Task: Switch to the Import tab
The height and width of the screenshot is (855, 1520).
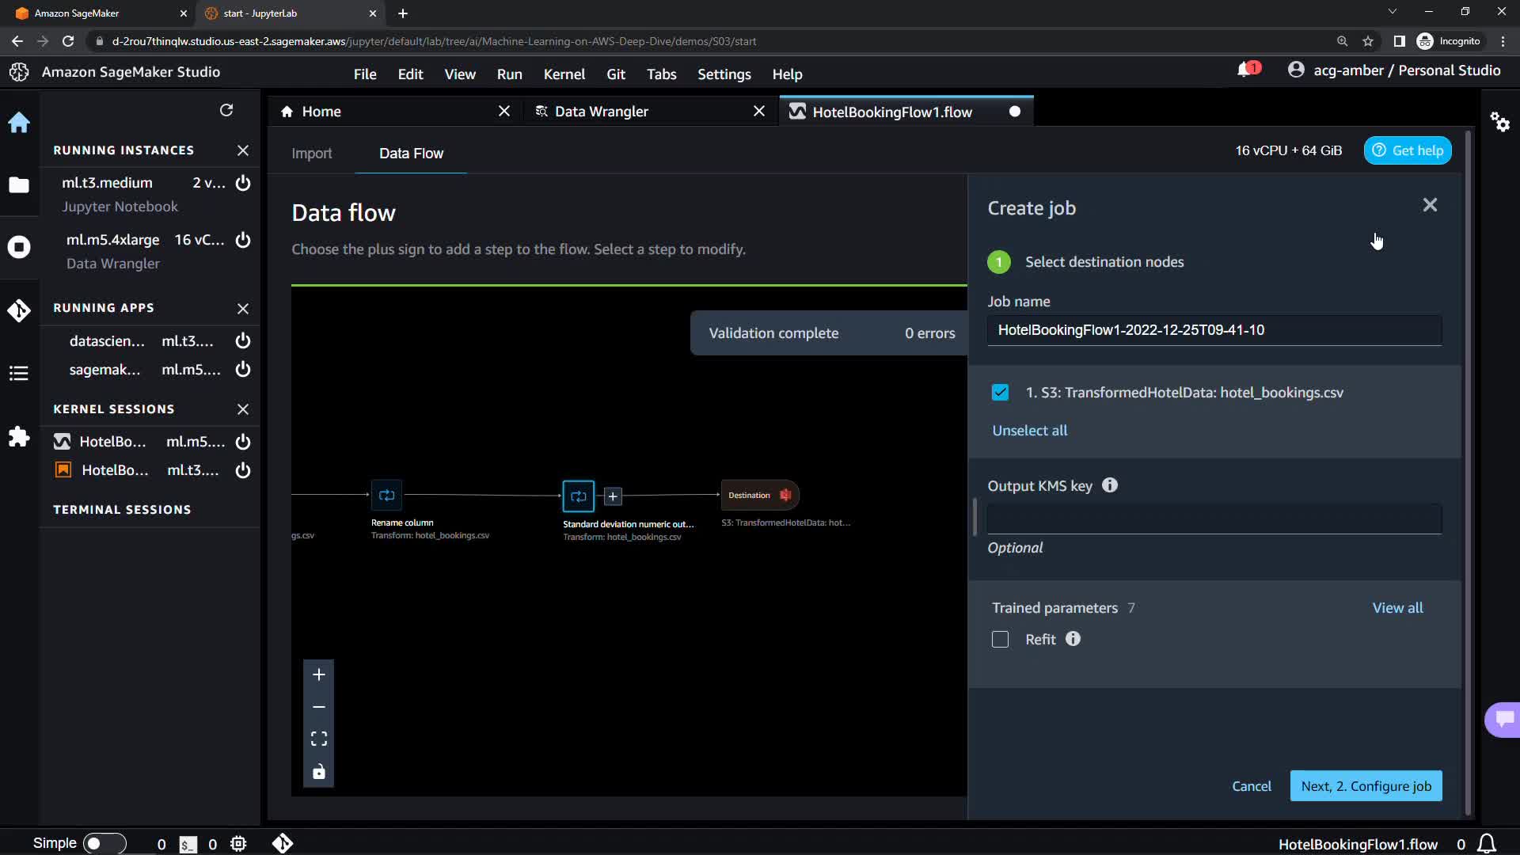Action: tap(311, 154)
